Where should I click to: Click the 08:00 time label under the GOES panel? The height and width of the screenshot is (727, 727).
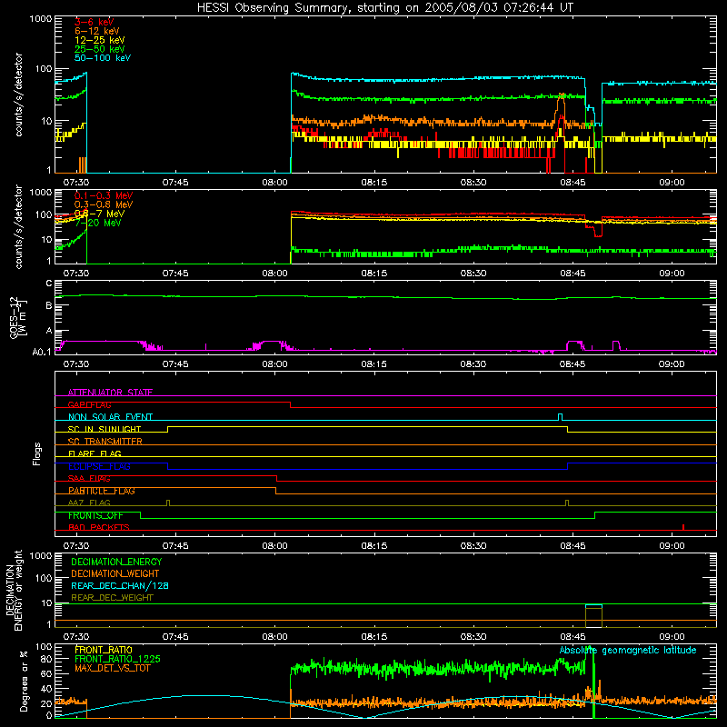[x=274, y=364]
